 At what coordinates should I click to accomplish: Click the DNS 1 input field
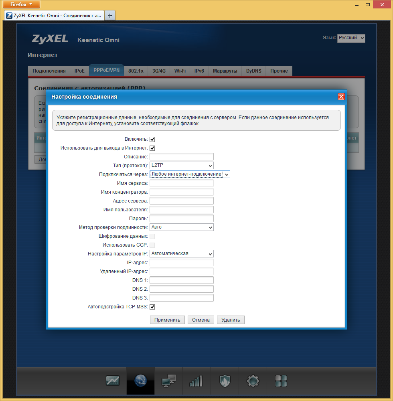click(x=182, y=280)
